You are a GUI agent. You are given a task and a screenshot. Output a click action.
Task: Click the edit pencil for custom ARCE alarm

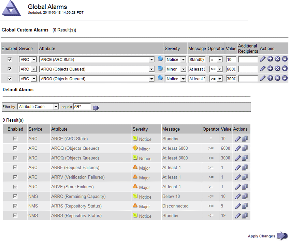[x=263, y=59]
